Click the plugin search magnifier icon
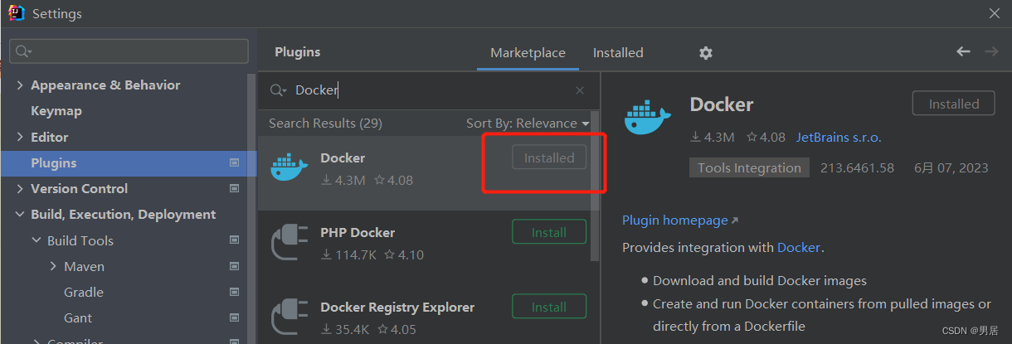Image resolution: width=1012 pixels, height=344 pixels. click(280, 90)
